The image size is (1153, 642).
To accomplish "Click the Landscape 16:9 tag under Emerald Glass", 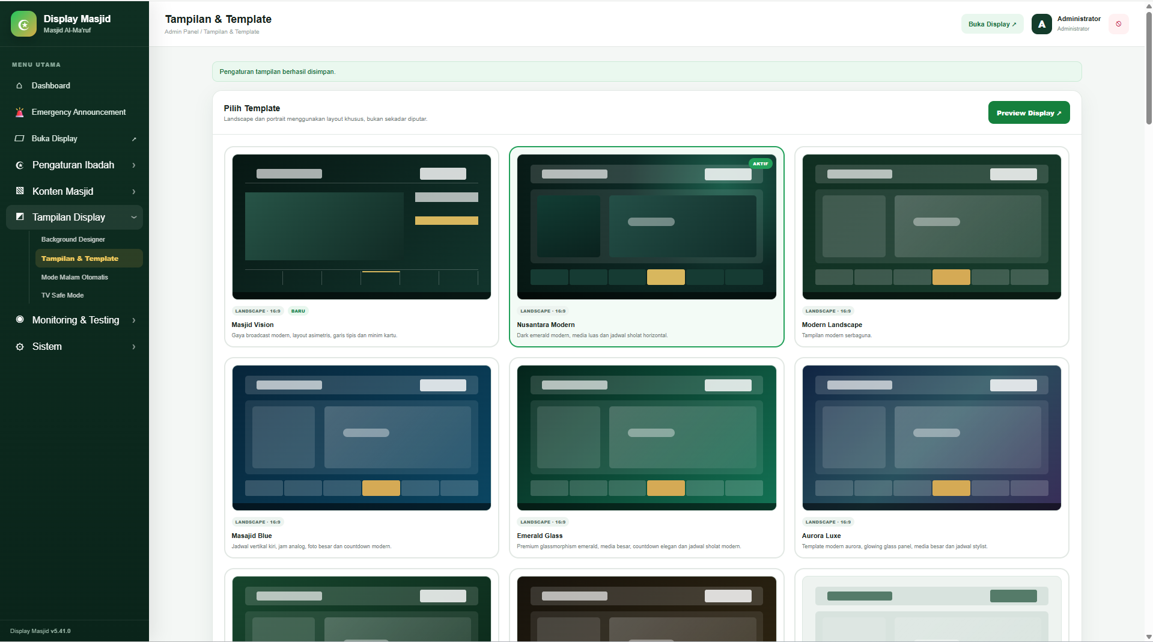I will 543,522.
